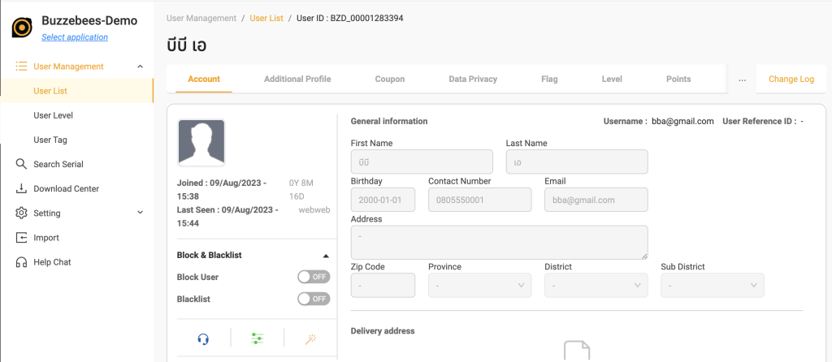832x362 pixels.
Task: Click the Address text field
Action: (499, 243)
